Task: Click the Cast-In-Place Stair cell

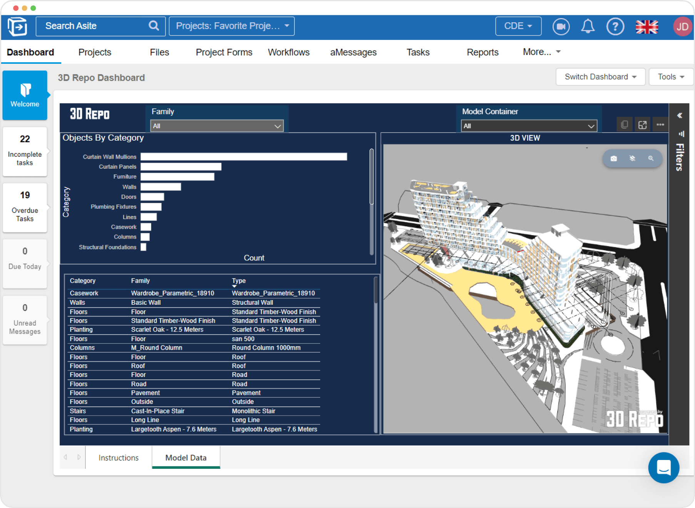Action: 158,411
